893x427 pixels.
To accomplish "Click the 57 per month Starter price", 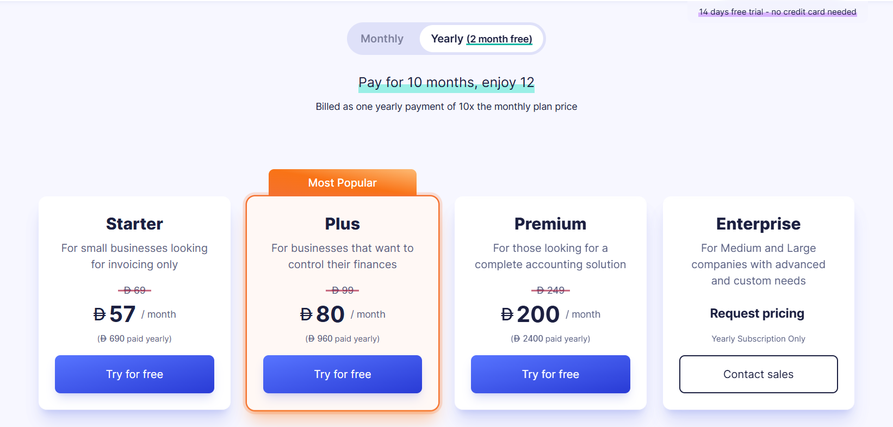I will click(x=122, y=314).
